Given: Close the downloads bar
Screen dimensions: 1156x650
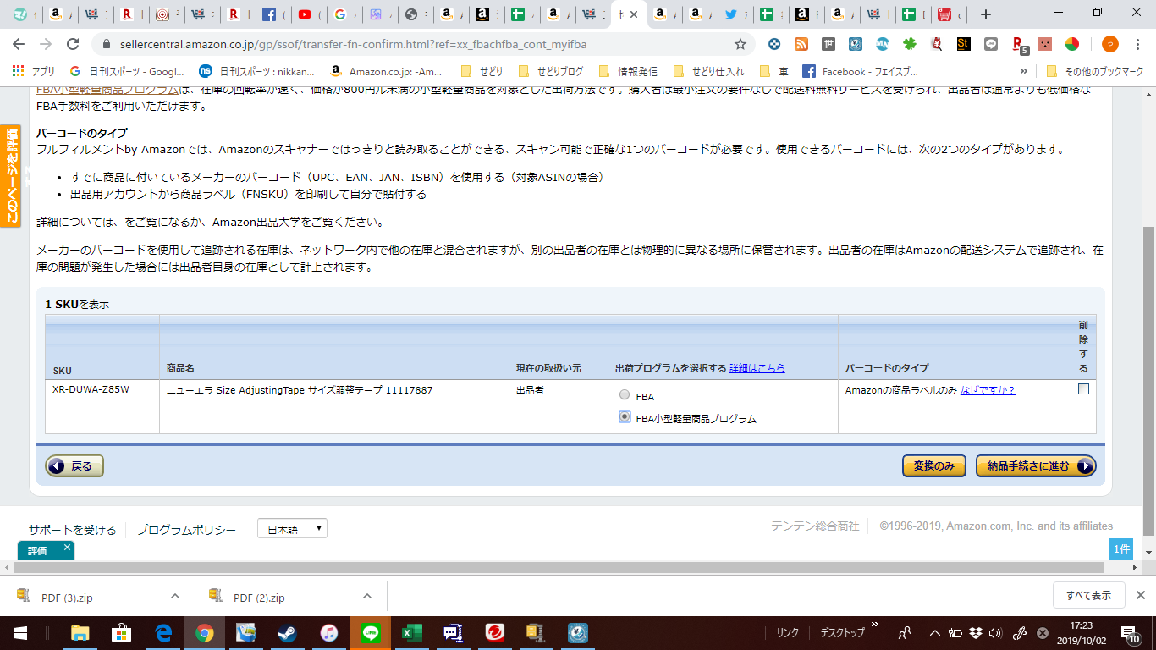Looking at the screenshot, I should click(x=1141, y=595).
